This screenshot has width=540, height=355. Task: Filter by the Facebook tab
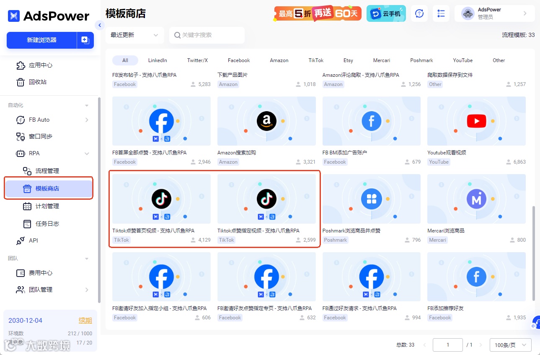point(239,60)
